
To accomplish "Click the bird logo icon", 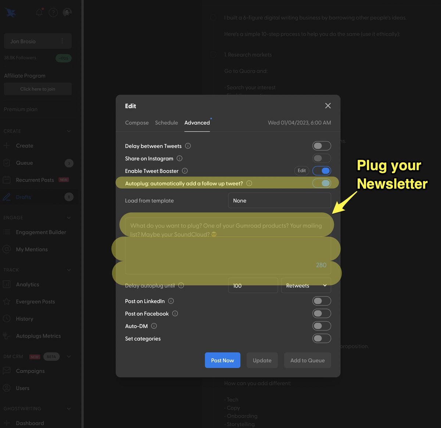I will pyautogui.click(x=10, y=12).
